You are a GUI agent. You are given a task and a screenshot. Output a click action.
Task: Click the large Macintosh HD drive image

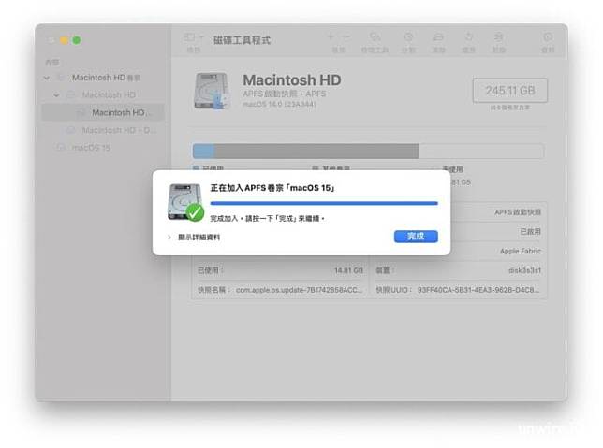[x=213, y=91]
